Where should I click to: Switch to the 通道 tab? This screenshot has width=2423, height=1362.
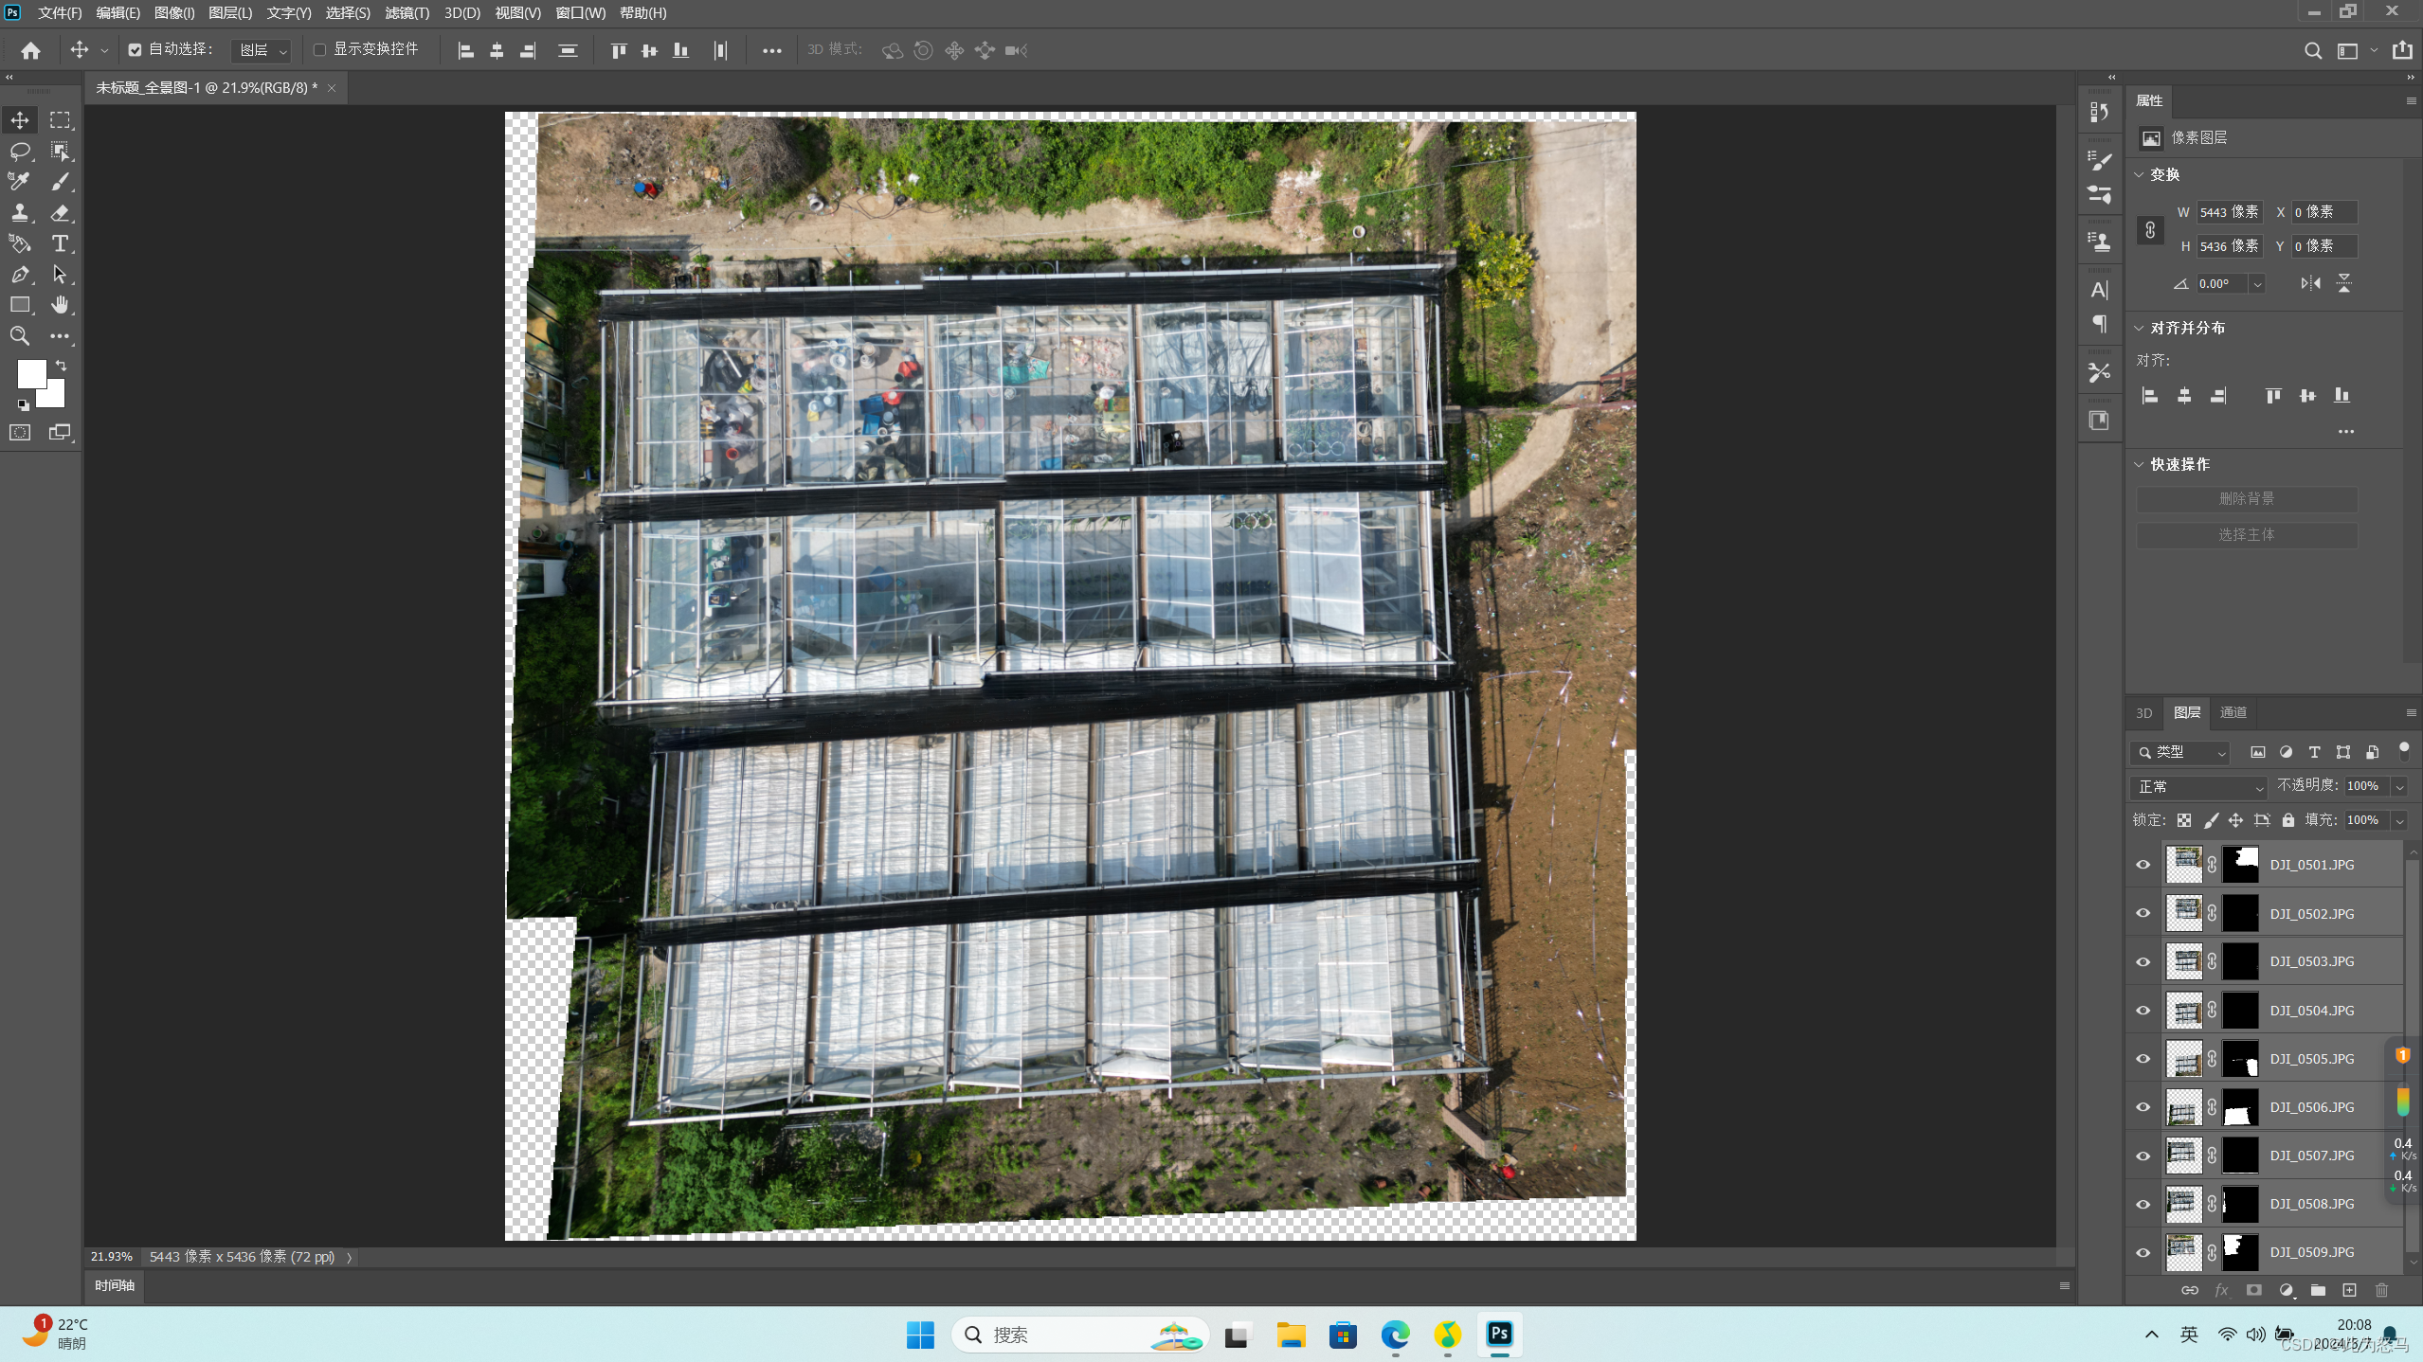tap(2233, 712)
